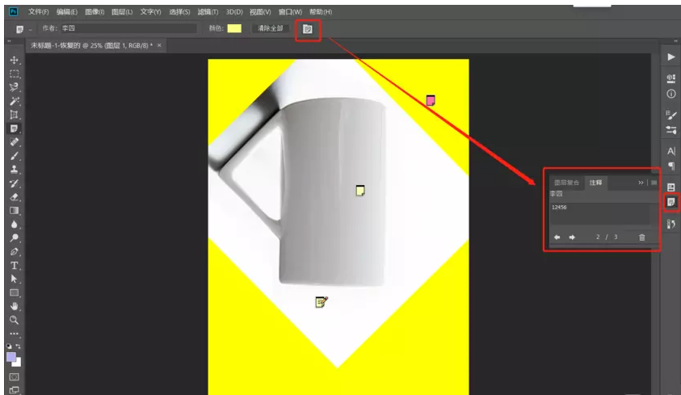681x395 pixels.
Task: Select the Magic Wand tool
Action: tap(14, 101)
